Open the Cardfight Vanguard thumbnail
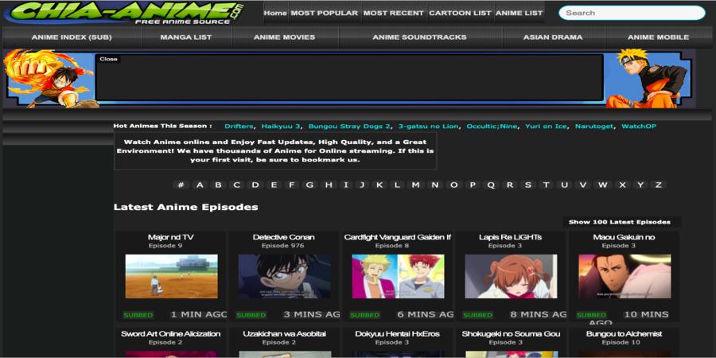 tap(398, 276)
